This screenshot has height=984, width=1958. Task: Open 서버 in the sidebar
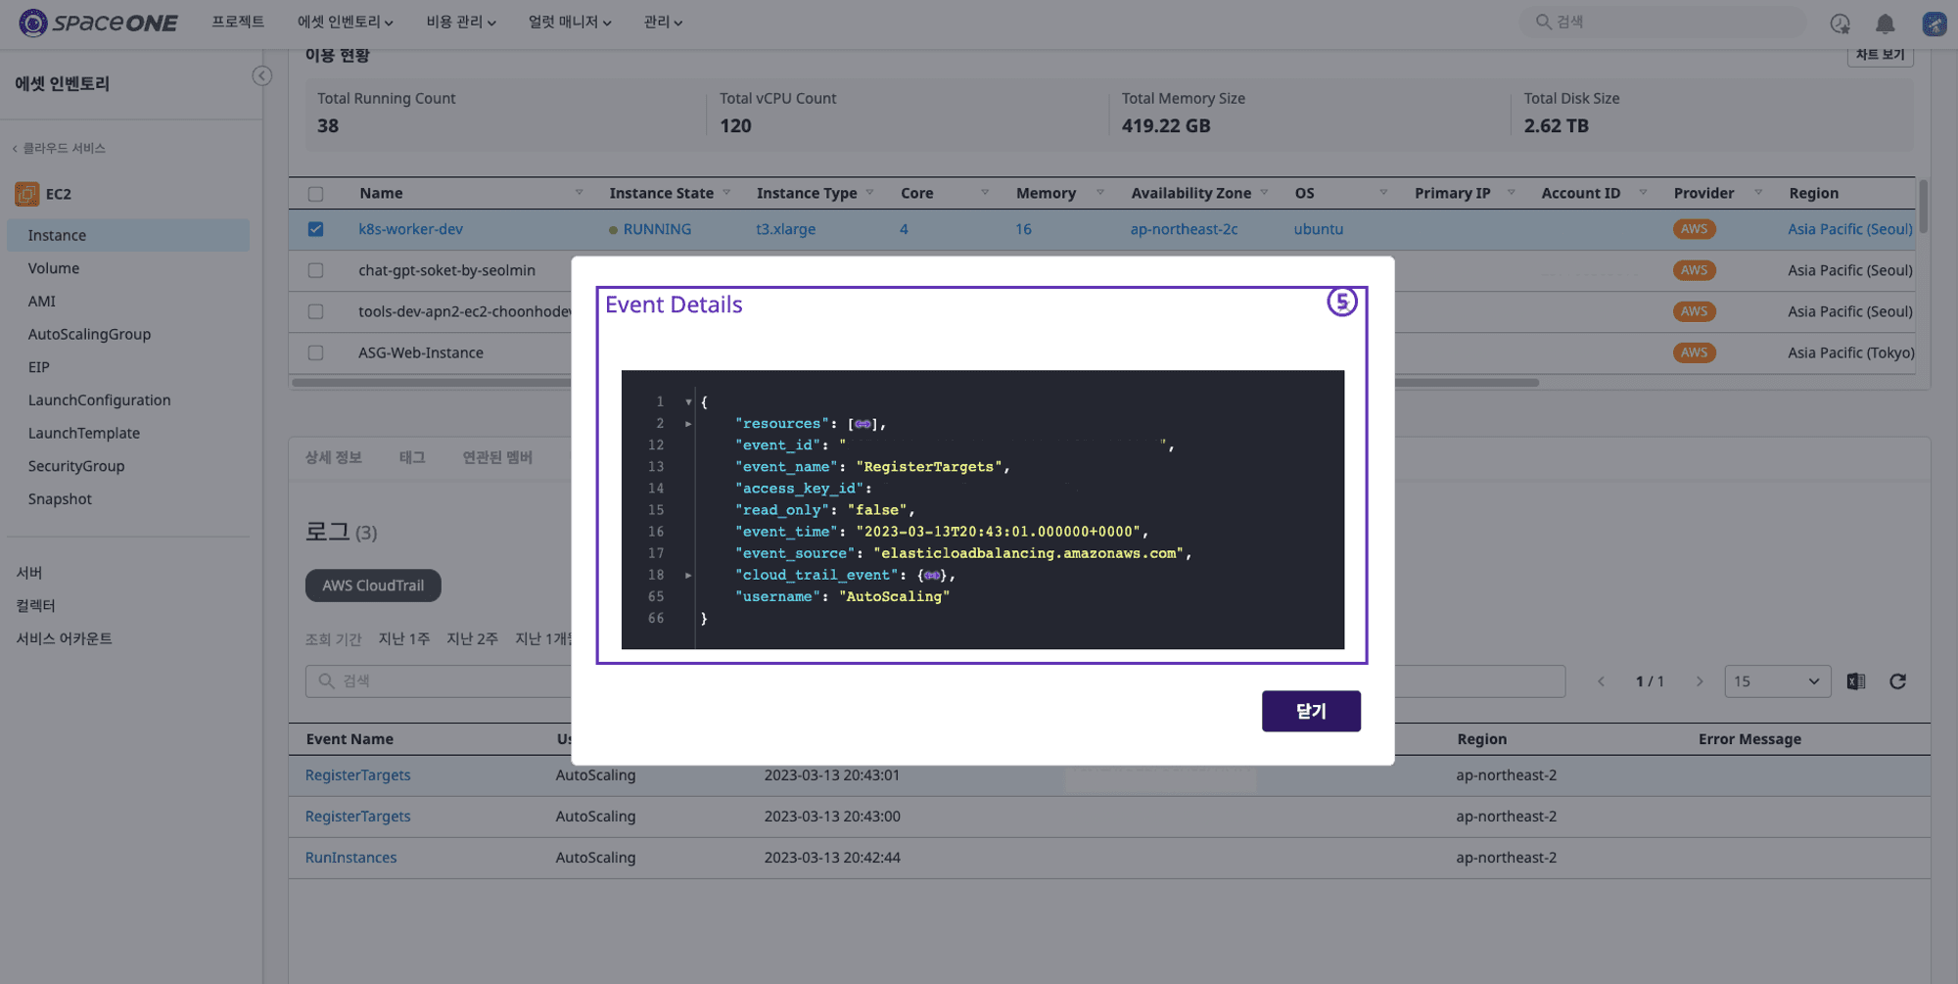(x=29, y=573)
